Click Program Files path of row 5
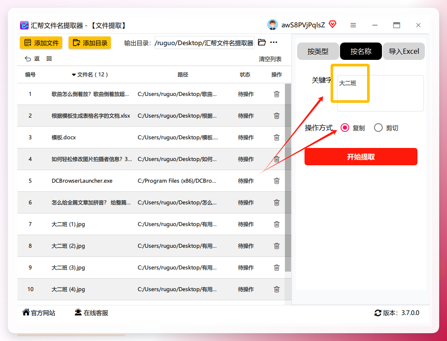The height and width of the screenshot is (341, 447). tap(177, 181)
